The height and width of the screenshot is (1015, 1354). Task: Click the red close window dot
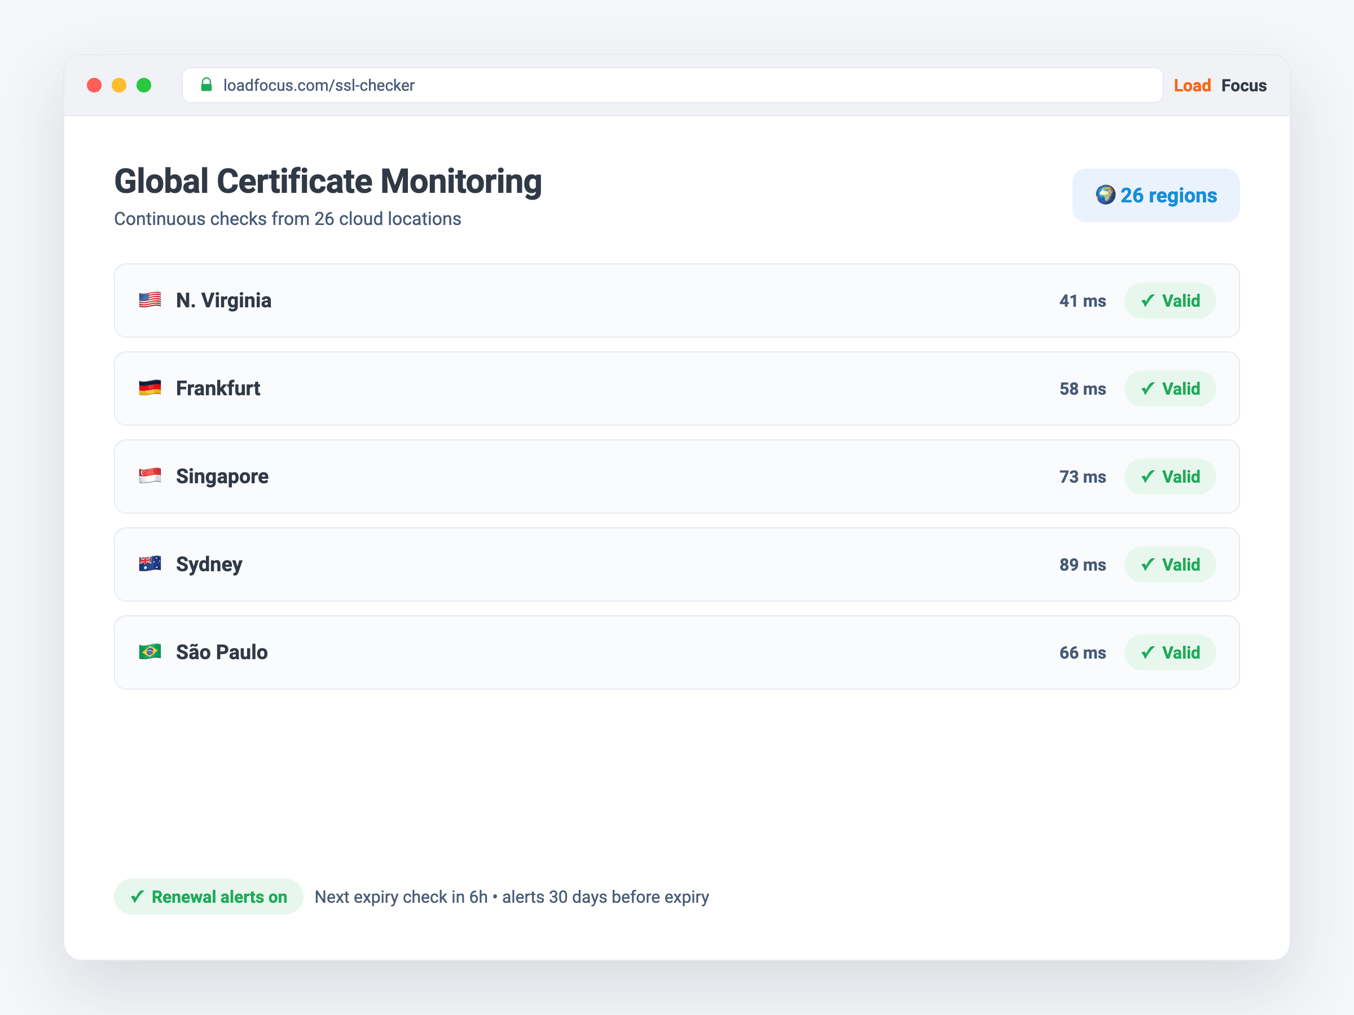pos(94,85)
